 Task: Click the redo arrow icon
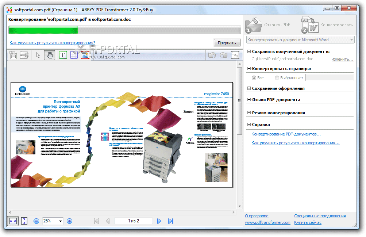[223, 56]
